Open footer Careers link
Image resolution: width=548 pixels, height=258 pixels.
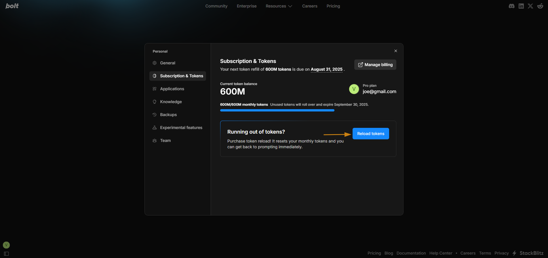point(468,253)
